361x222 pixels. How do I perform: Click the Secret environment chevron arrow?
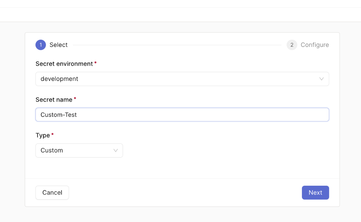(321, 79)
